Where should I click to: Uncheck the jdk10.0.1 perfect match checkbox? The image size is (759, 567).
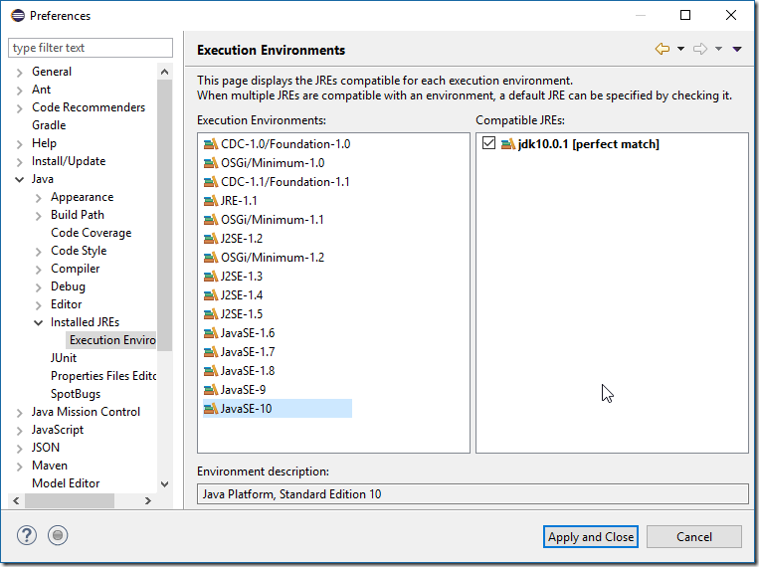488,143
